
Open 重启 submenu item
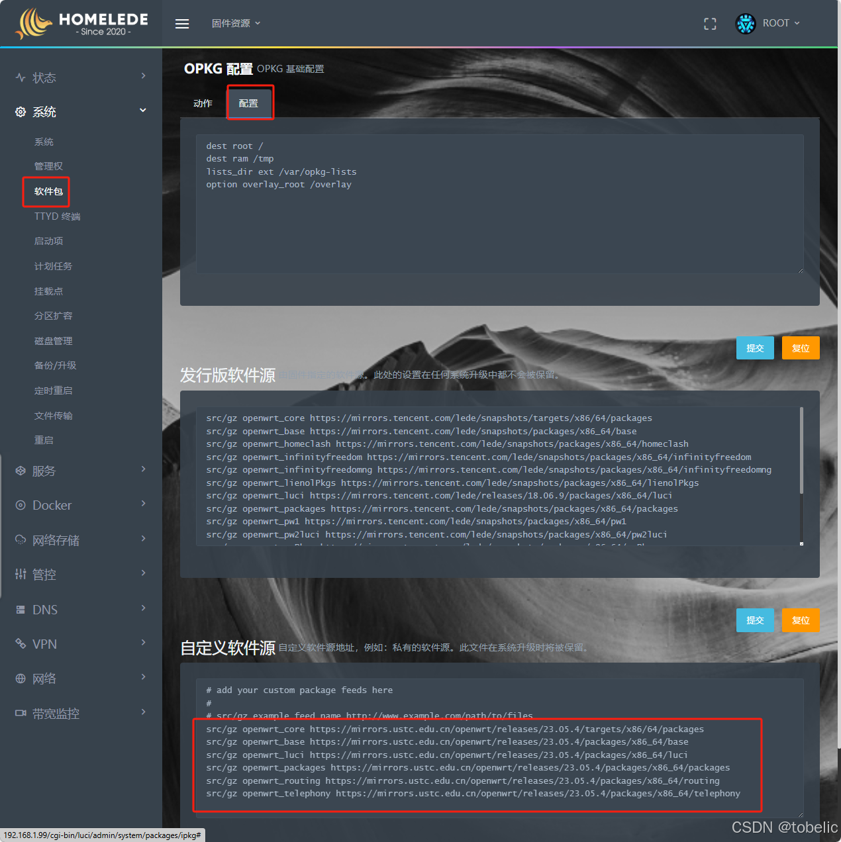44,440
